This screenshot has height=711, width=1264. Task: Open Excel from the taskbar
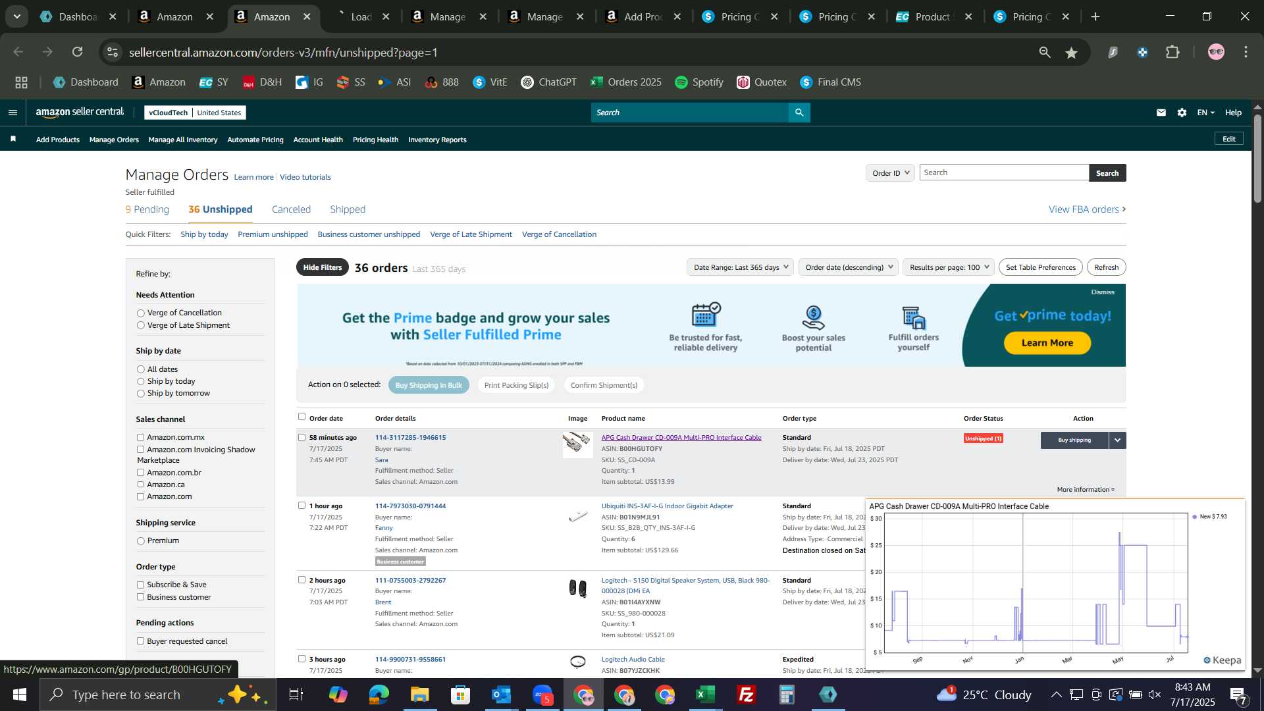(706, 695)
